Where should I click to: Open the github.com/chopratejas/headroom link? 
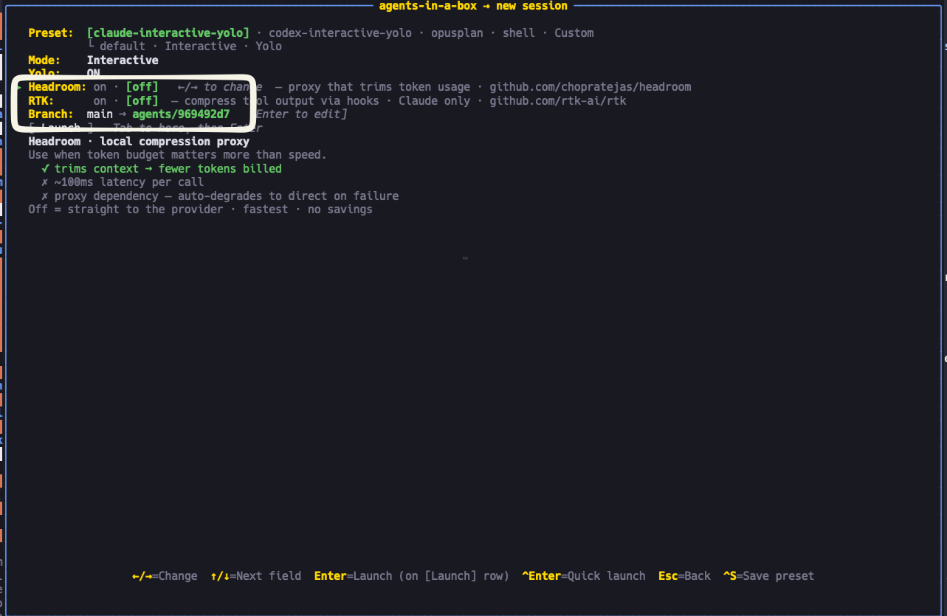[590, 87]
